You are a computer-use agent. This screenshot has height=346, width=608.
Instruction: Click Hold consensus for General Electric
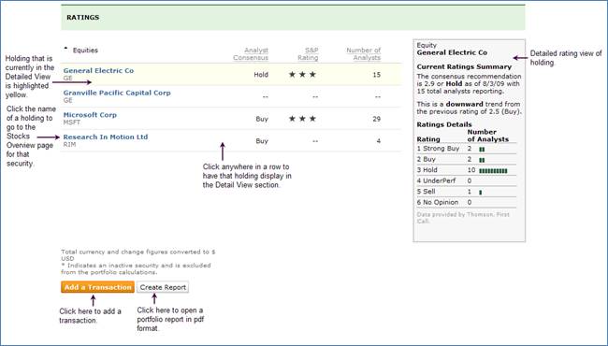pyautogui.click(x=261, y=75)
